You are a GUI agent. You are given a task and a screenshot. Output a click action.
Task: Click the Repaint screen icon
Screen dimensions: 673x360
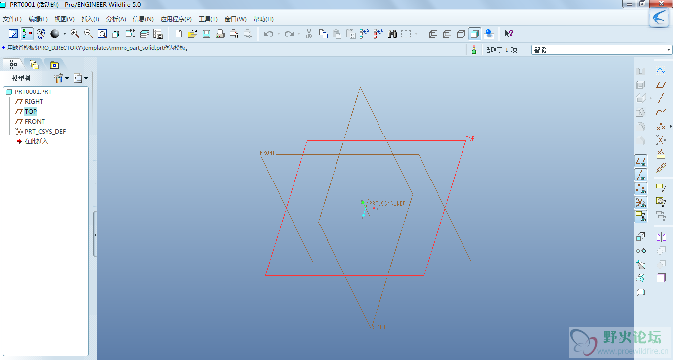13,34
